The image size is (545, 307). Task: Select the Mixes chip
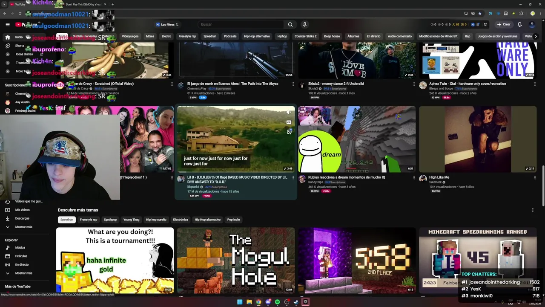(x=150, y=36)
